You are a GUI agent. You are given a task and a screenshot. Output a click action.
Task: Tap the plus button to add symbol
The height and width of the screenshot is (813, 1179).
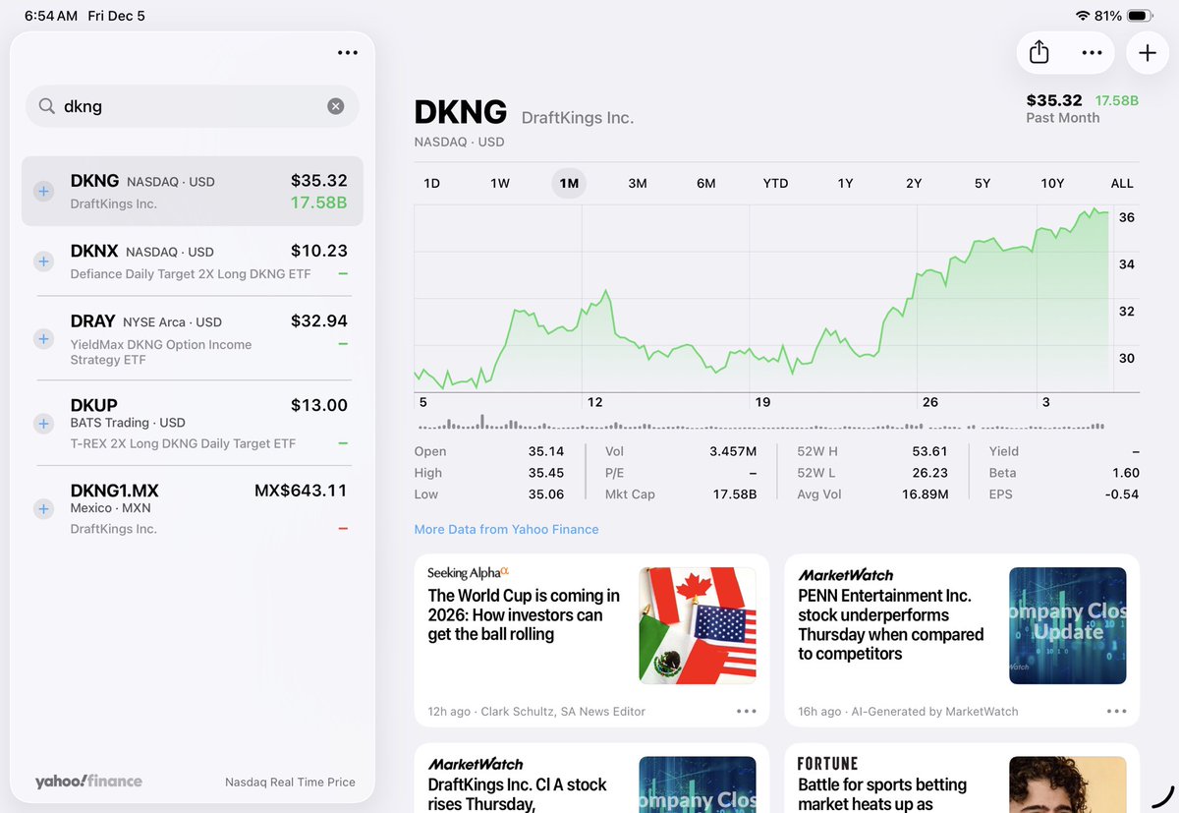(x=1148, y=53)
